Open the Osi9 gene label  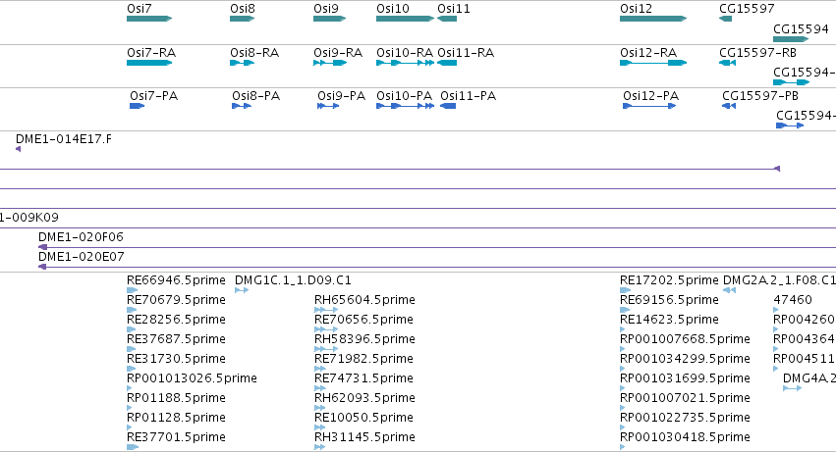[x=326, y=9]
